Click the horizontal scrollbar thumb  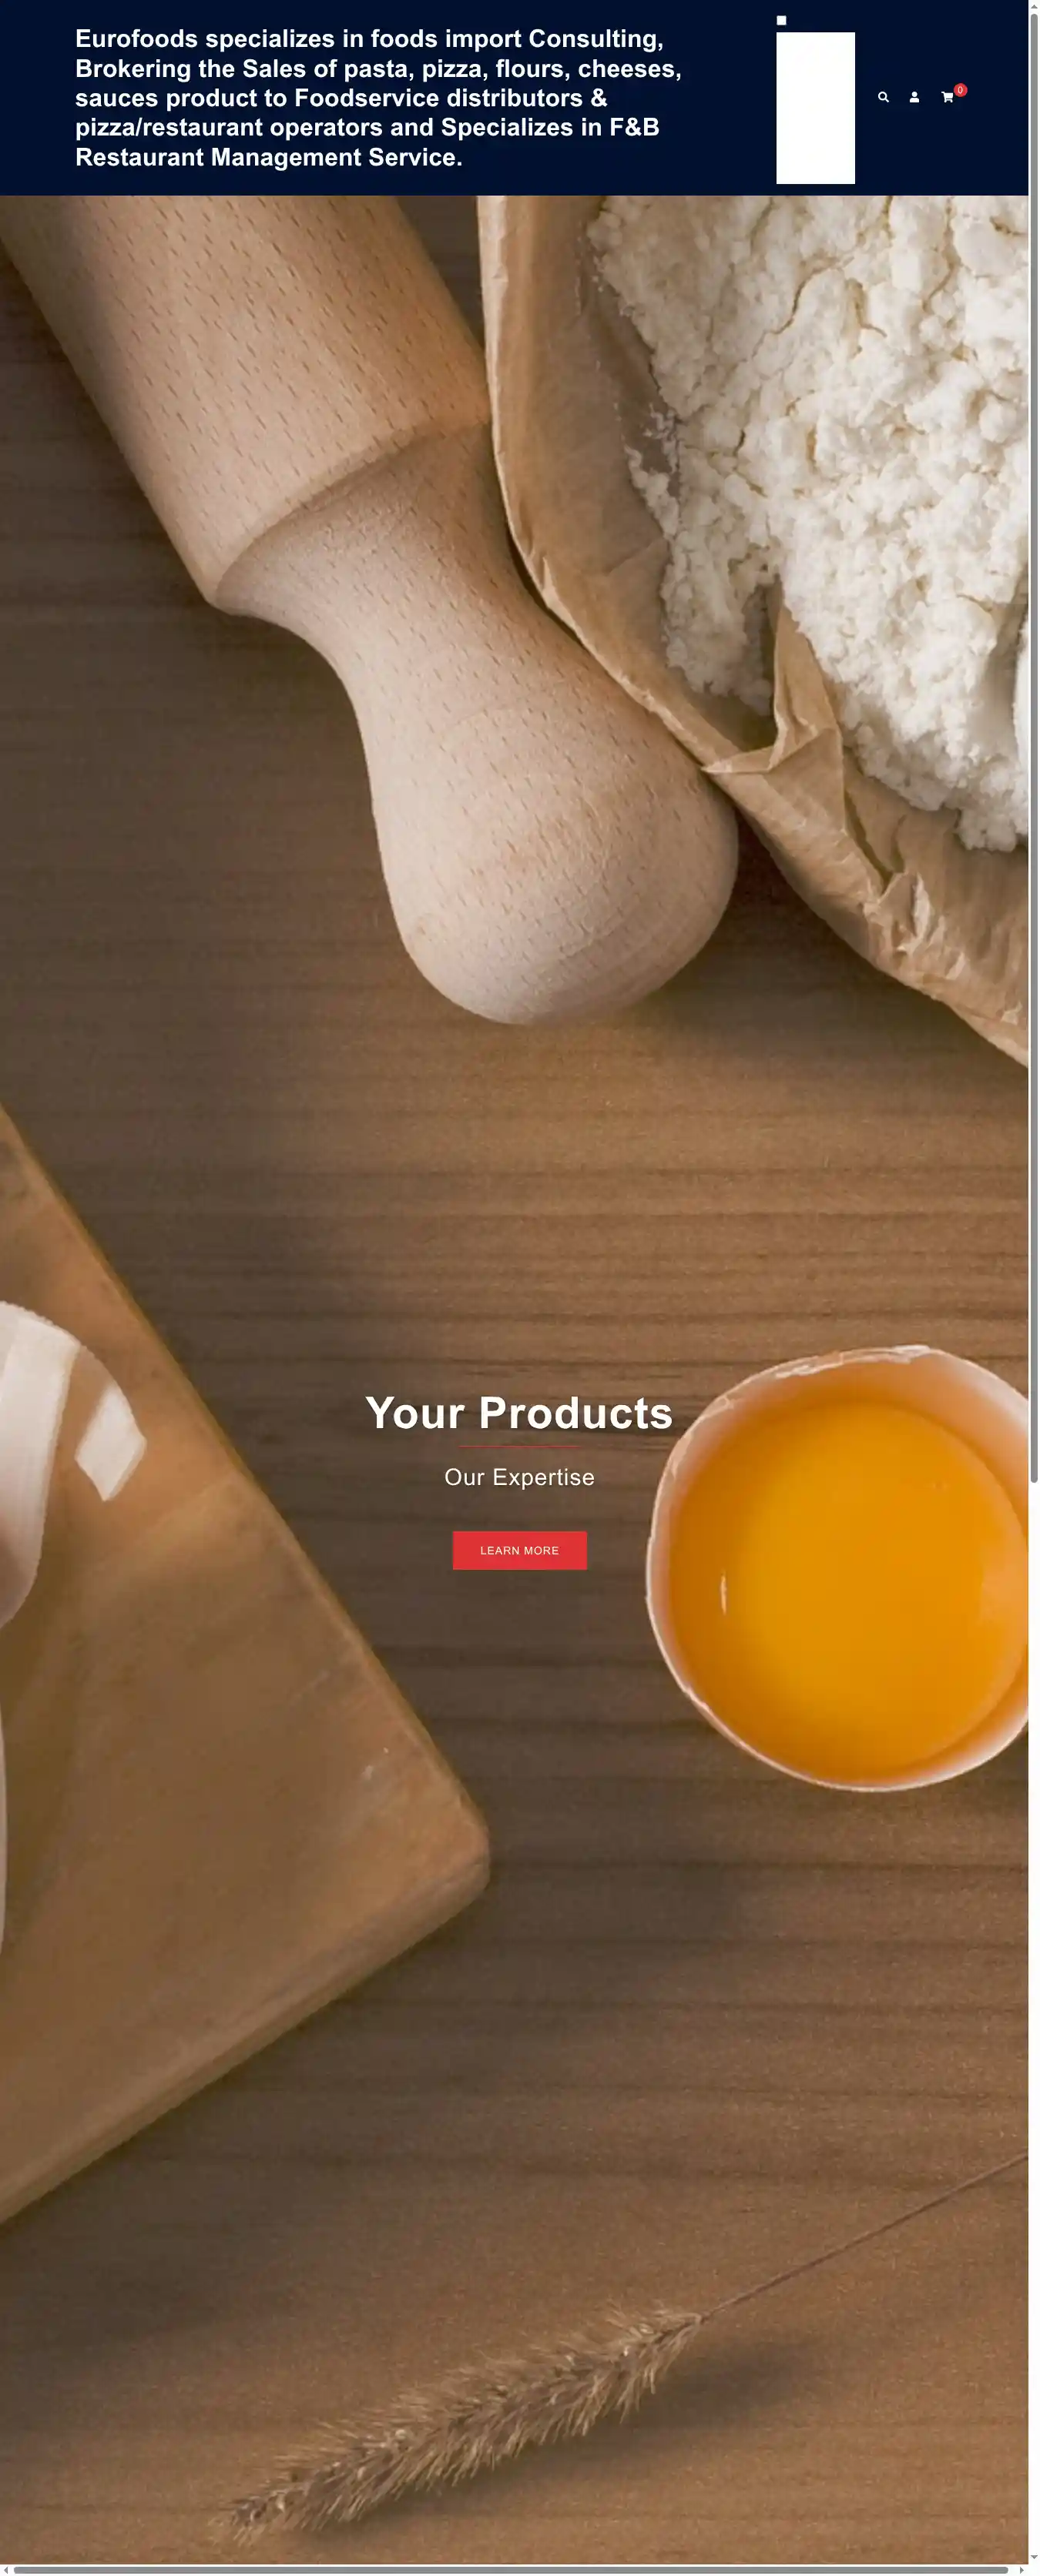[x=511, y=2570]
